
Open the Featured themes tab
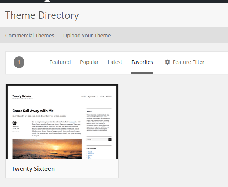click(x=60, y=62)
